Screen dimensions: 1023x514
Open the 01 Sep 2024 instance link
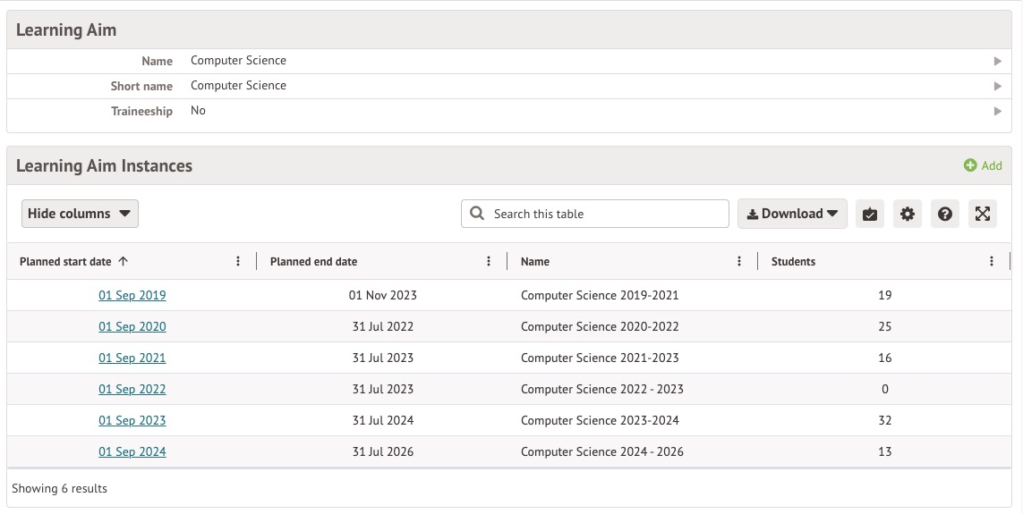pyautogui.click(x=132, y=451)
